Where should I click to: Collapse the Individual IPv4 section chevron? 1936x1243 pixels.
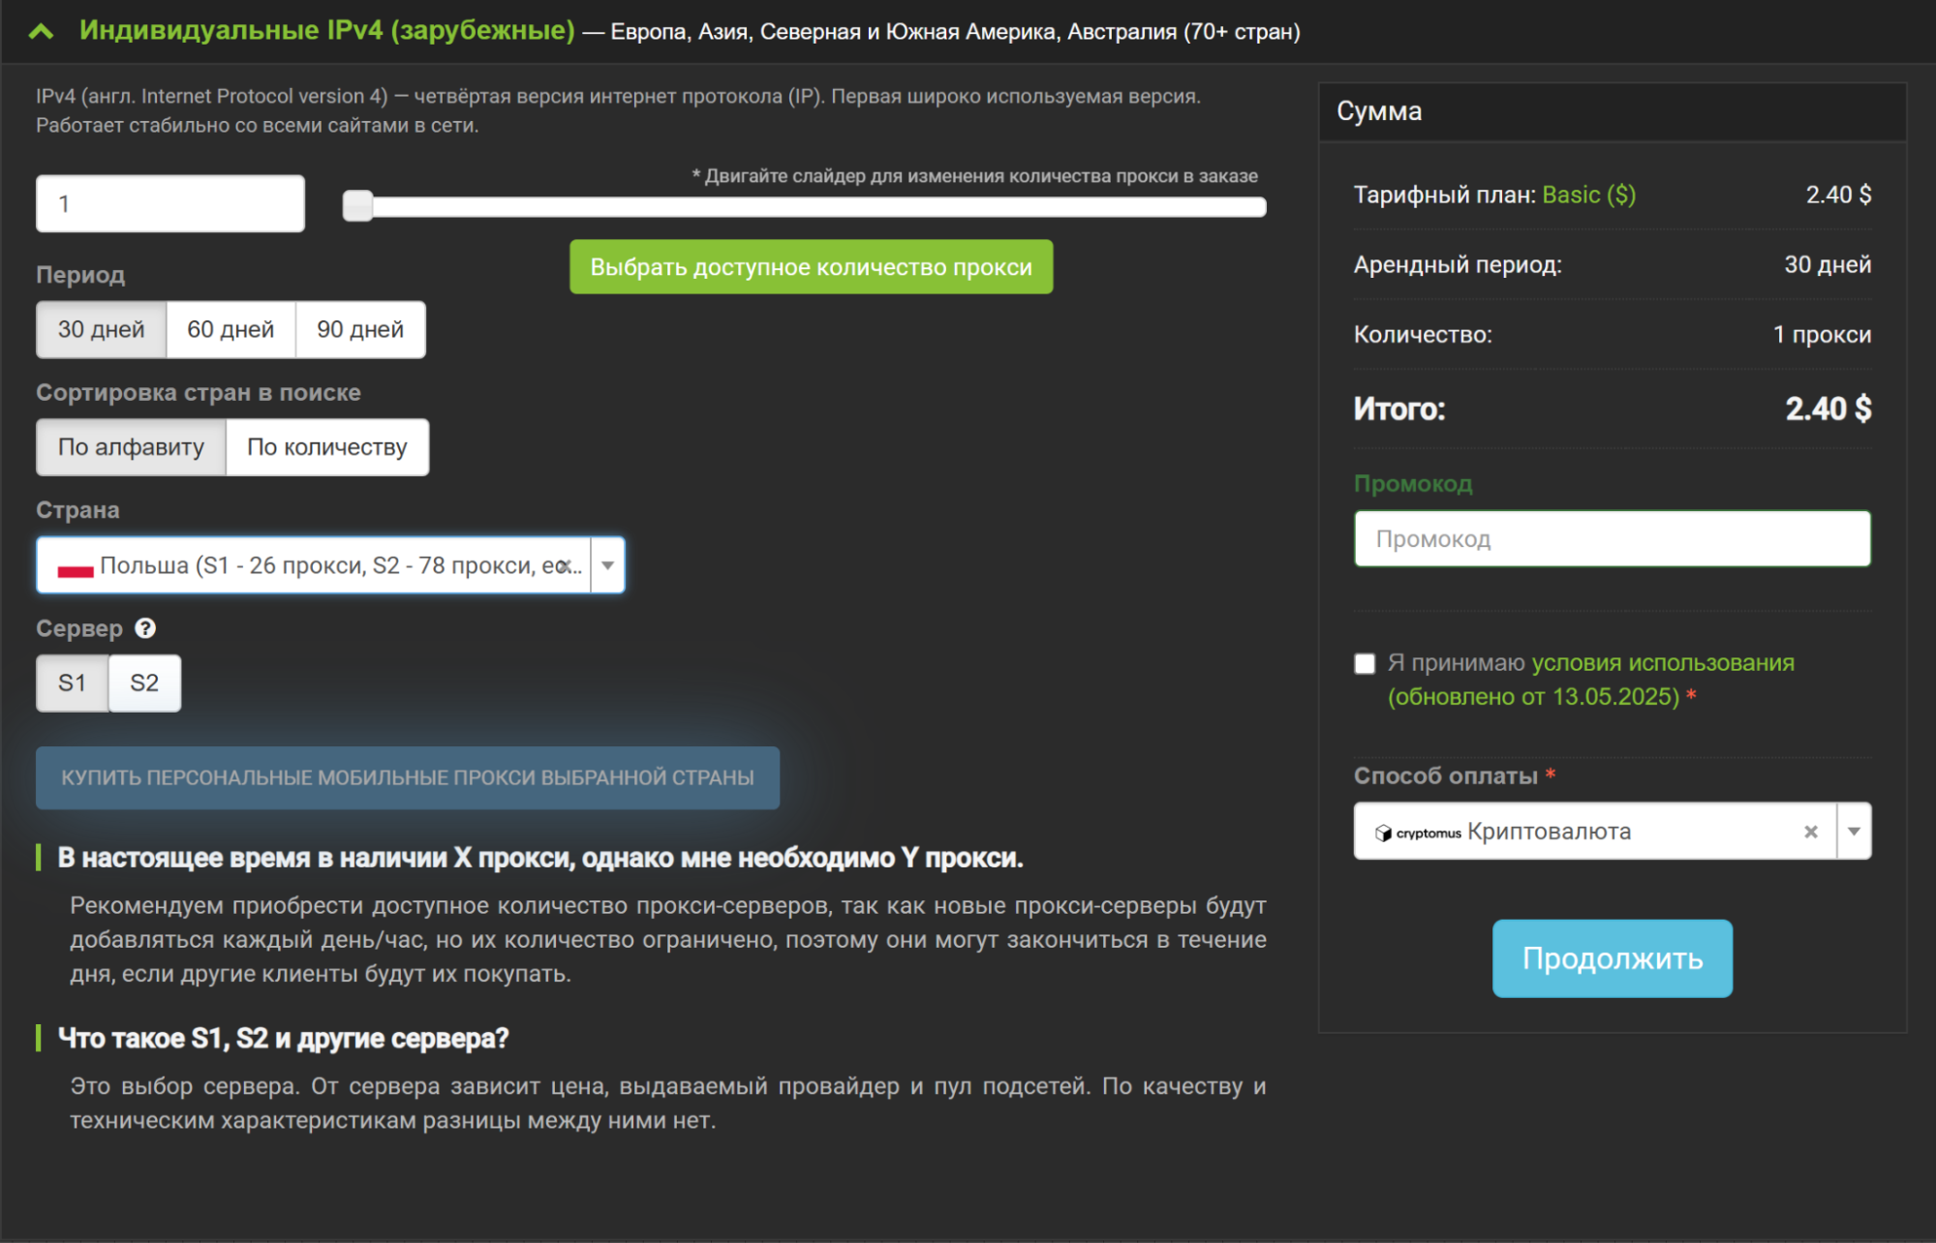pos(41,32)
